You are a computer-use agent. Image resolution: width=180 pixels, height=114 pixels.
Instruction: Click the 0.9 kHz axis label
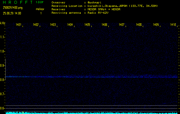(x=2, y=66)
